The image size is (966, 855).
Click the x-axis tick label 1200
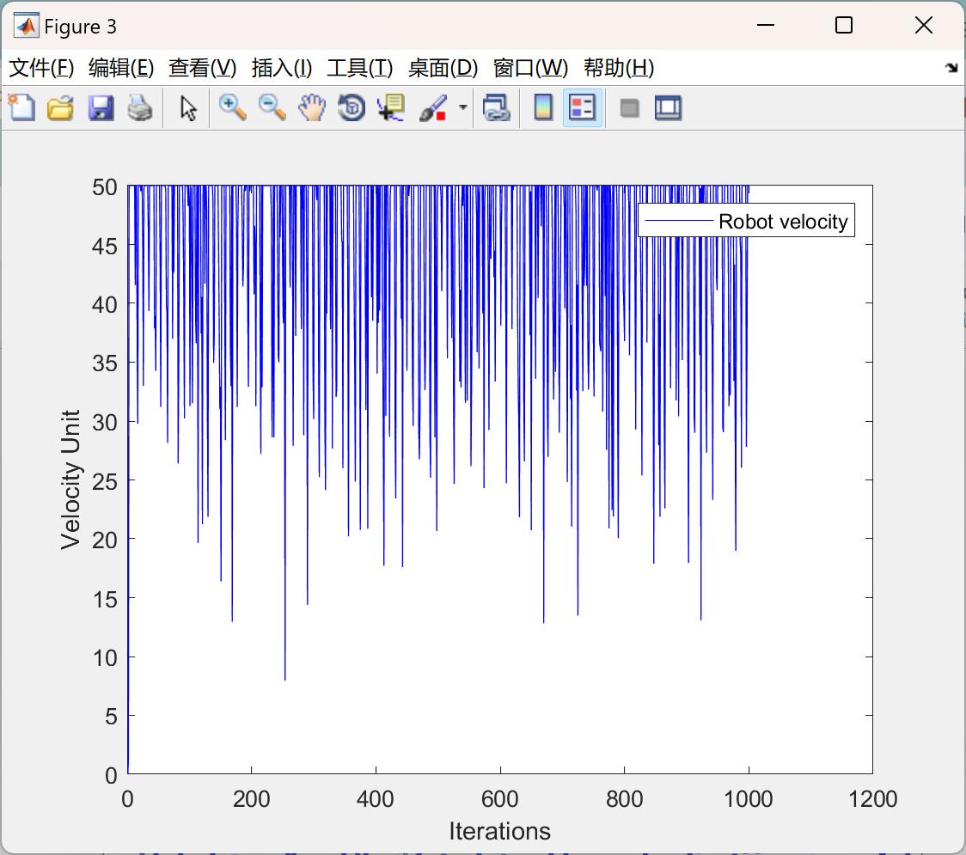(x=872, y=799)
